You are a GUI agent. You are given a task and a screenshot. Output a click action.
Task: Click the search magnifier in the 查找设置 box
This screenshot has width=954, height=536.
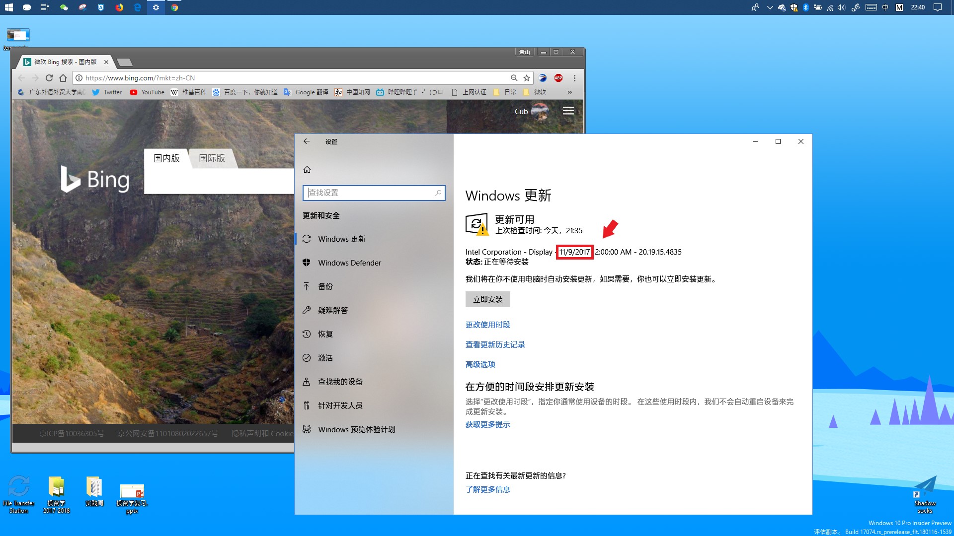pyautogui.click(x=438, y=193)
